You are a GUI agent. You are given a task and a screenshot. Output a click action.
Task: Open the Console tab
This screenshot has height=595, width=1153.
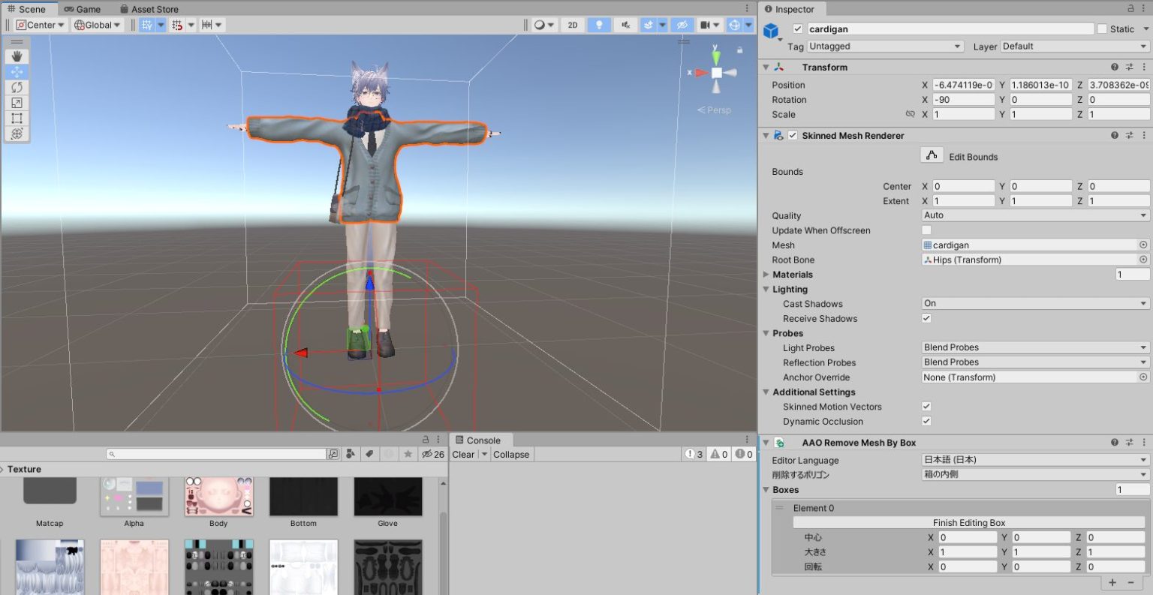pos(481,440)
